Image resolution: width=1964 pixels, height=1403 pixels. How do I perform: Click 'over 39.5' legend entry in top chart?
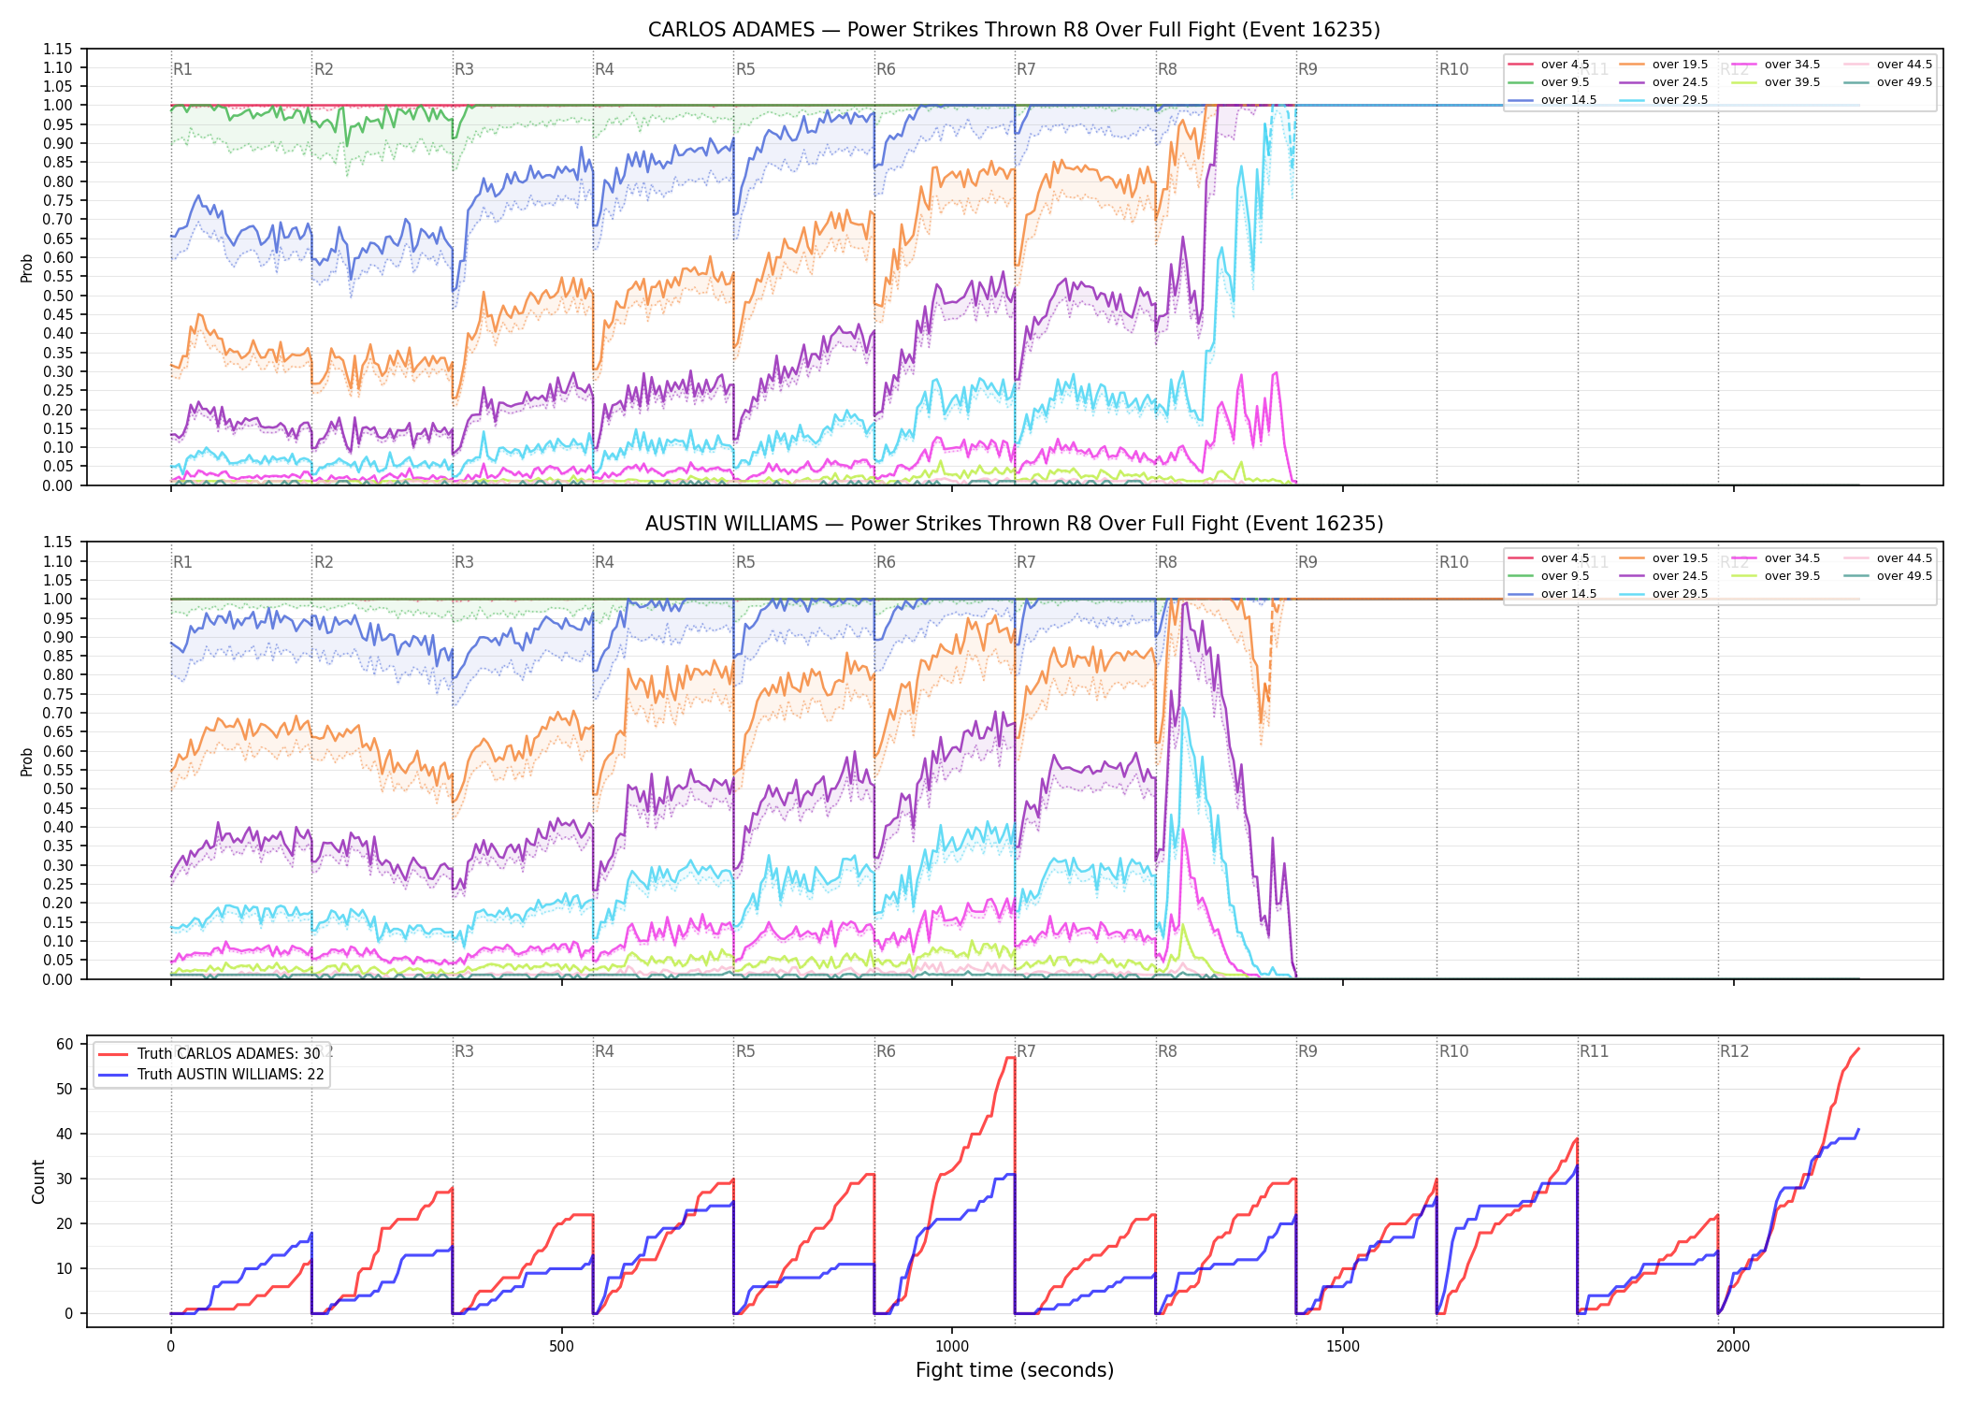(1776, 82)
